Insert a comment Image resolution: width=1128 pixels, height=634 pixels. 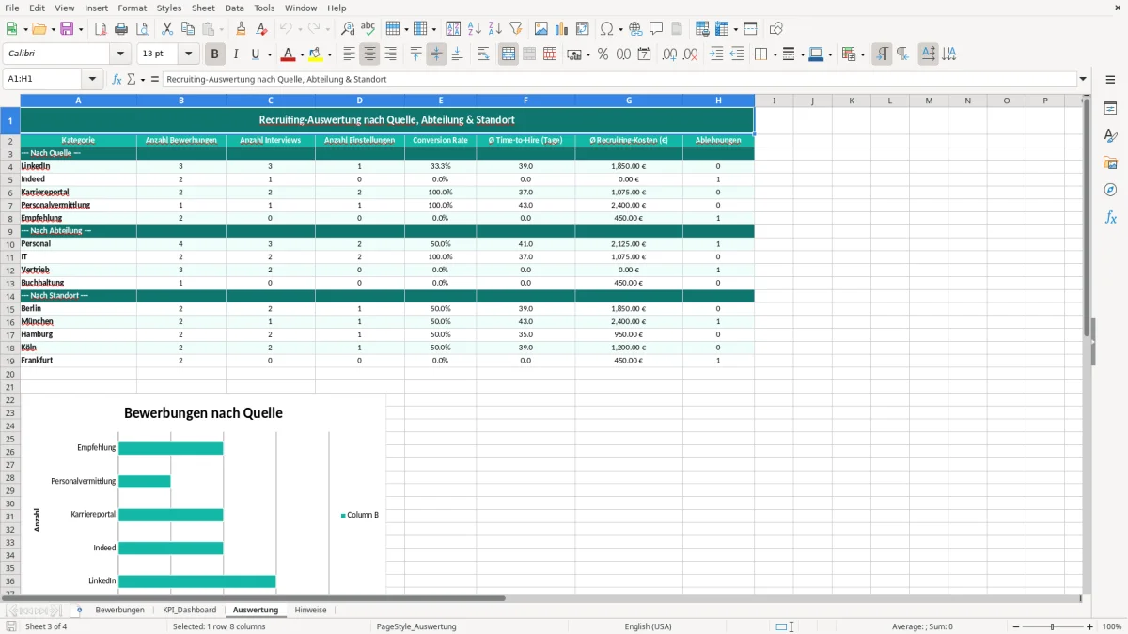(657, 29)
